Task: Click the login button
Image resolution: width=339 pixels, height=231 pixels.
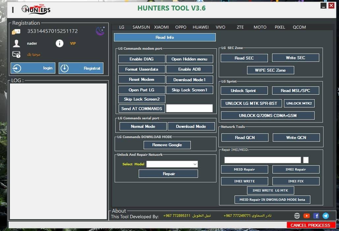Action: point(33,68)
